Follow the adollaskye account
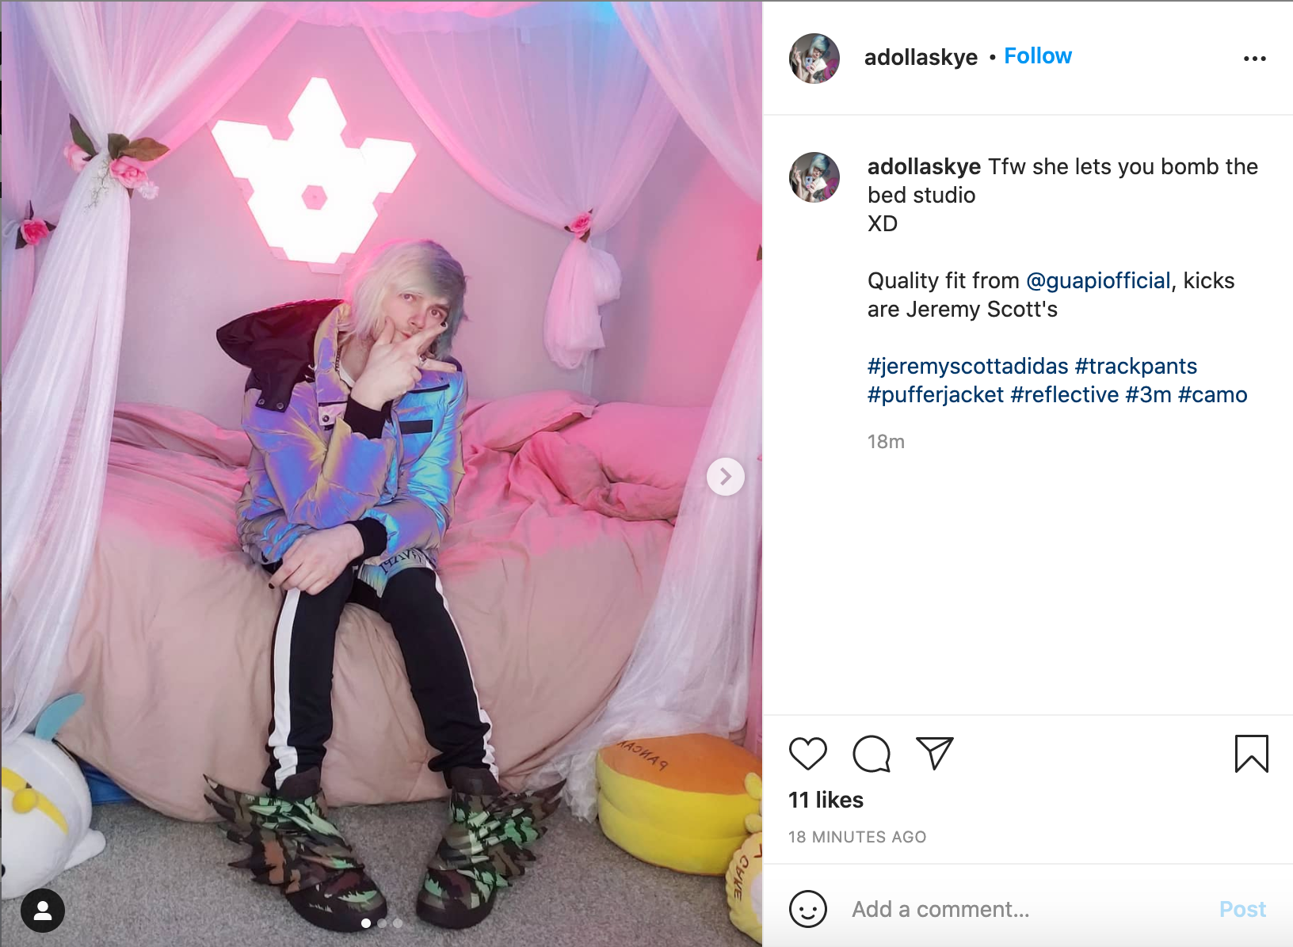Image resolution: width=1293 pixels, height=947 pixels. coord(1038,56)
